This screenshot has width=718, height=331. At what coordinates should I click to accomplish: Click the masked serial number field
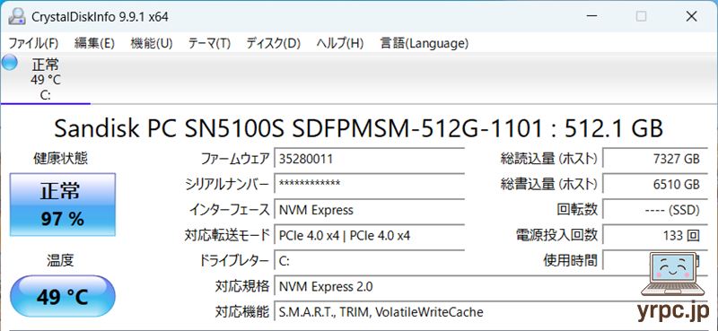[x=369, y=184]
